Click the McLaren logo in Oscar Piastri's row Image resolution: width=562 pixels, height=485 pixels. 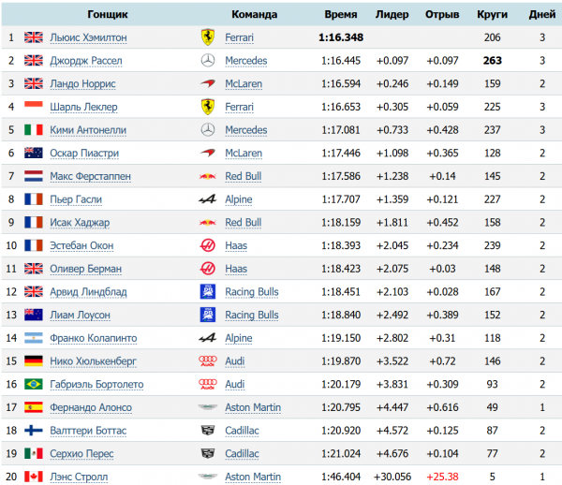(x=208, y=153)
